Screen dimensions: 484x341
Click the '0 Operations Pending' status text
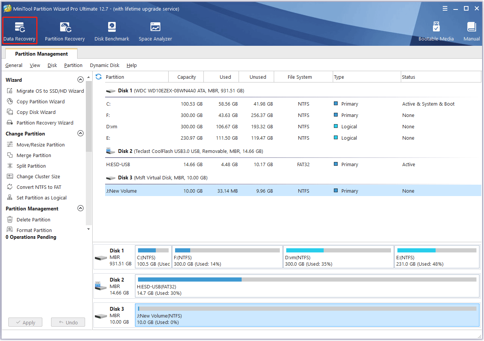(x=31, y=237)
